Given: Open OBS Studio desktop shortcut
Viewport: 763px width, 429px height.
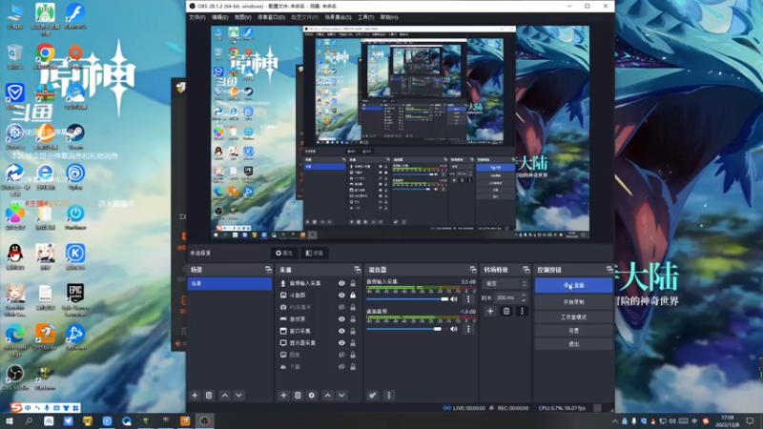Looking at the screenshot, I should (x=15, y=377).
